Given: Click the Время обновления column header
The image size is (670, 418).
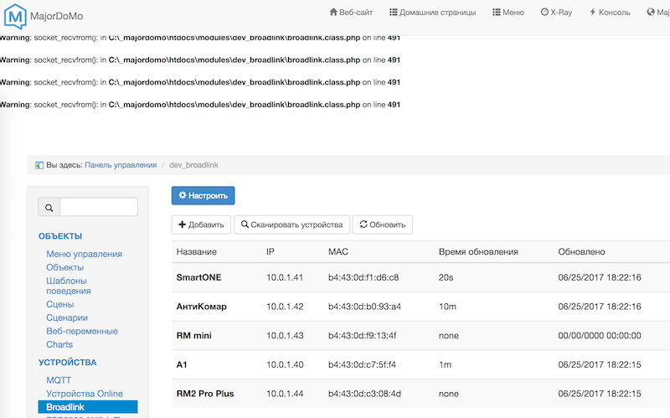Looking at the screenshot, I should click(x=478, y=252).
